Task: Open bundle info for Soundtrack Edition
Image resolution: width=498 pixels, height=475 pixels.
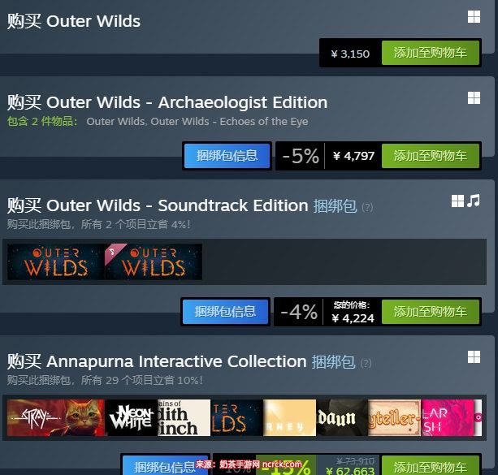Action: pyautogui.click(x=225, y=312)
